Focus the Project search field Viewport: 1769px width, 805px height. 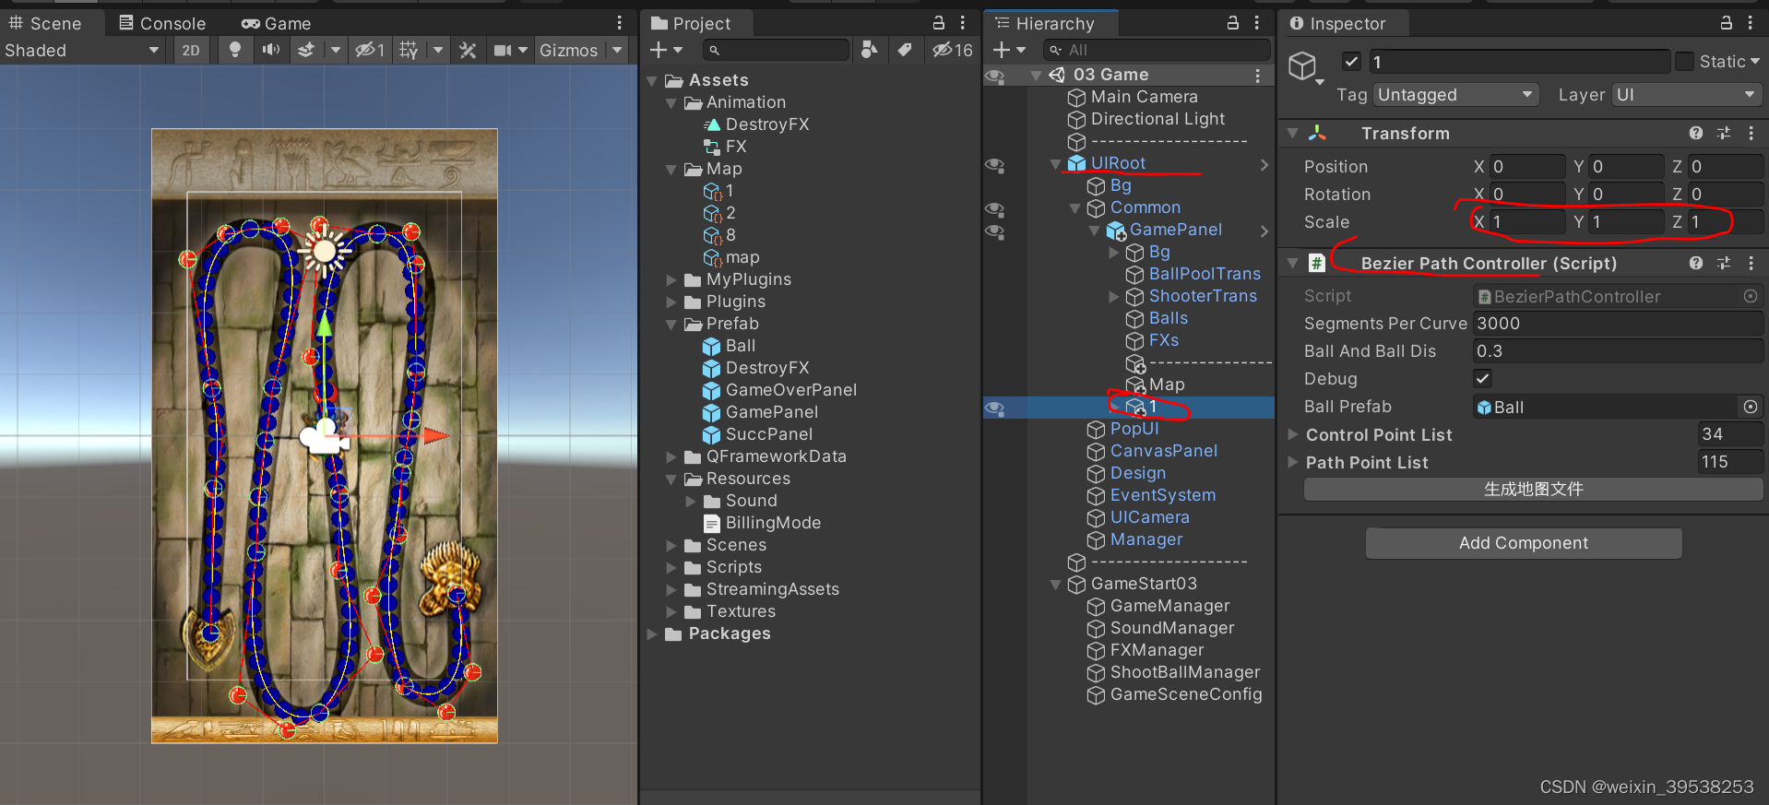[776, 50]
